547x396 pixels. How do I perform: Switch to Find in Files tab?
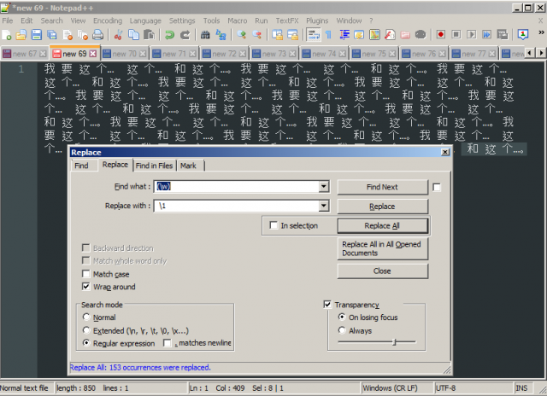tap(154, 166)
